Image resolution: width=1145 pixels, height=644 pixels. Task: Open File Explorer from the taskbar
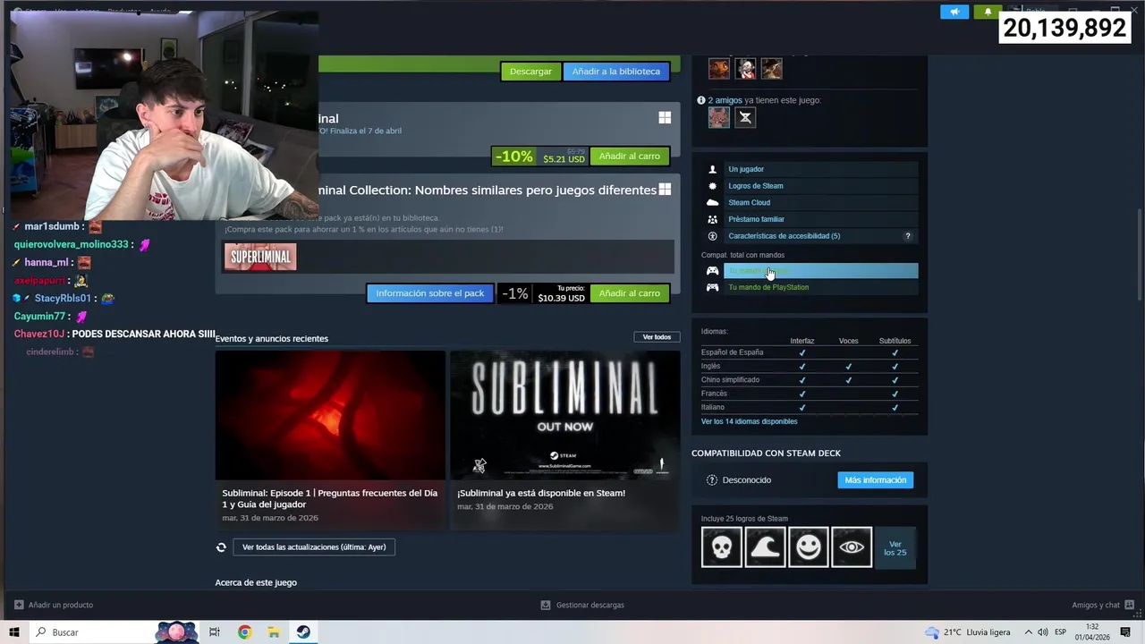[x=274, y=632]
